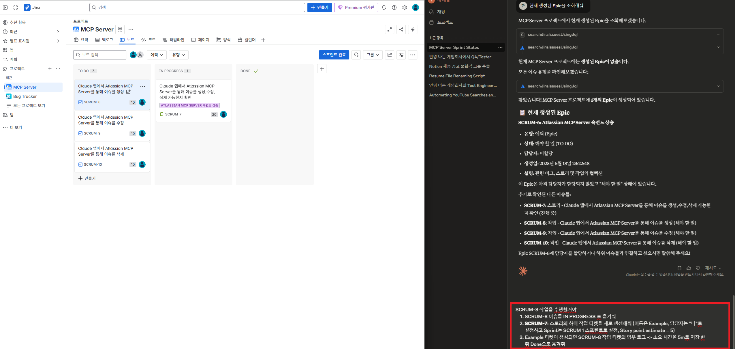The image size is (735, 349).
Task: Switch to the 타임라인 timeline tab
Action: click(x=173, y=40)
